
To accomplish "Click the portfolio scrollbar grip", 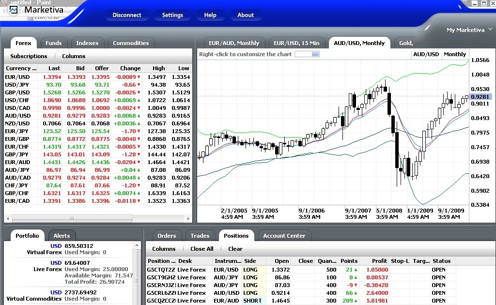I will click(x=137, y=281).
